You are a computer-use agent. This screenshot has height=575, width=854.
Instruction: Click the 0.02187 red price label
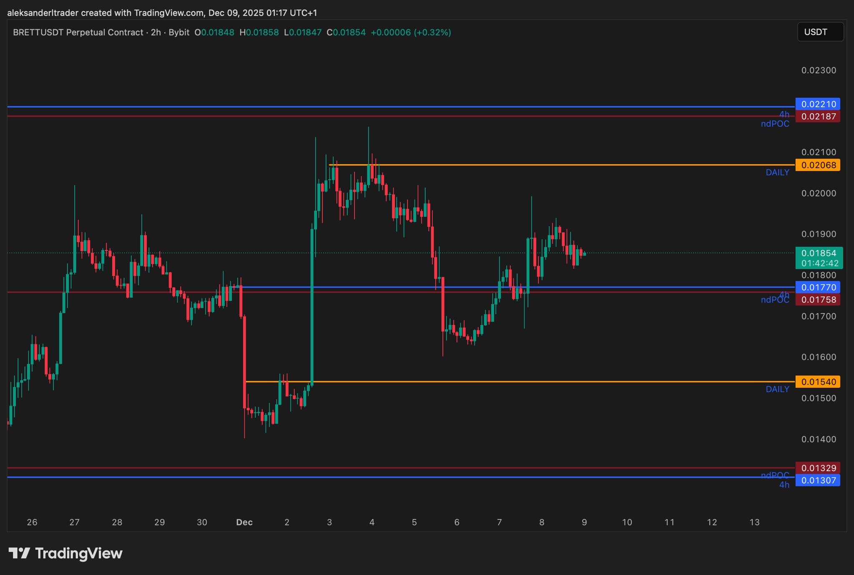point(818,116)
